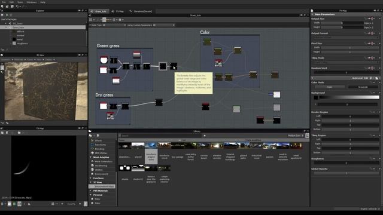The image size is (383, 215).
Task: Open Environment Maps in Library tree
Action: [x=104, y=186]
